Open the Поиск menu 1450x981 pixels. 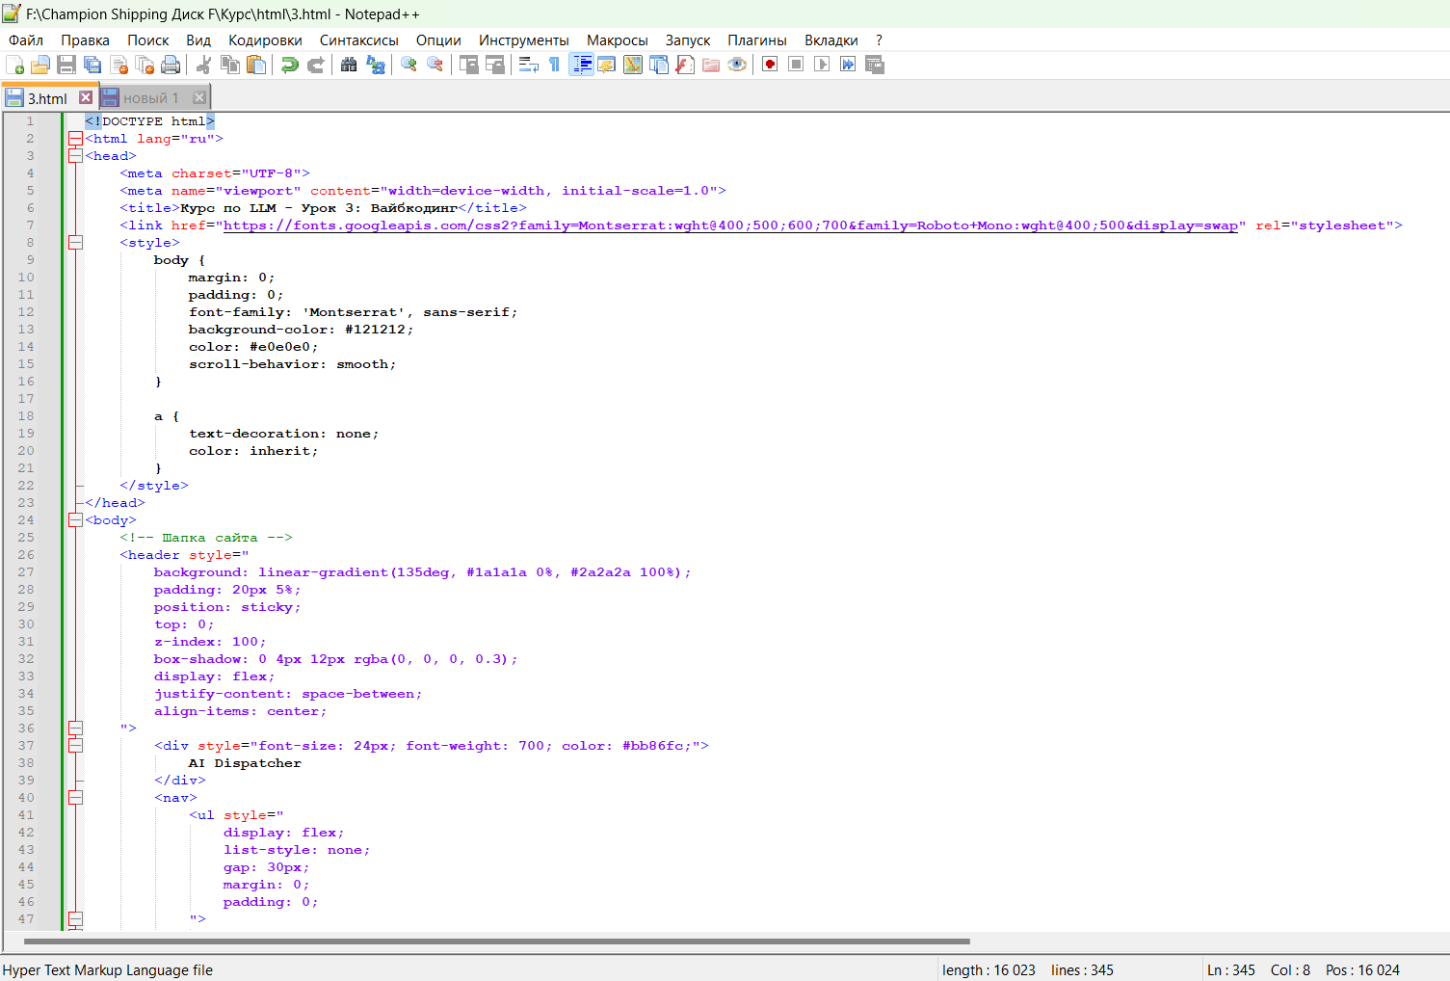(148, 40)
